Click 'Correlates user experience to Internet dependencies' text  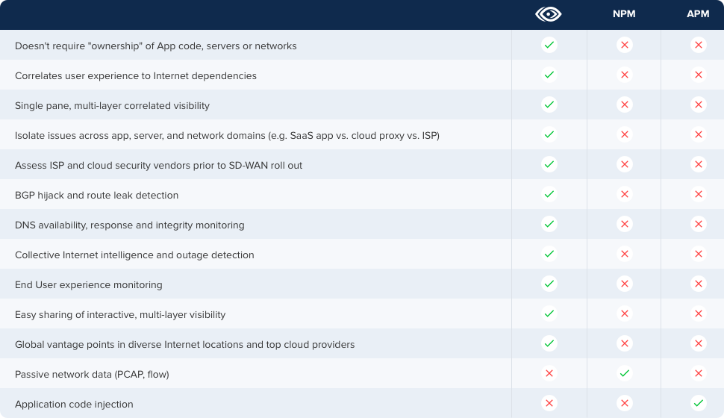pos(135,75)
